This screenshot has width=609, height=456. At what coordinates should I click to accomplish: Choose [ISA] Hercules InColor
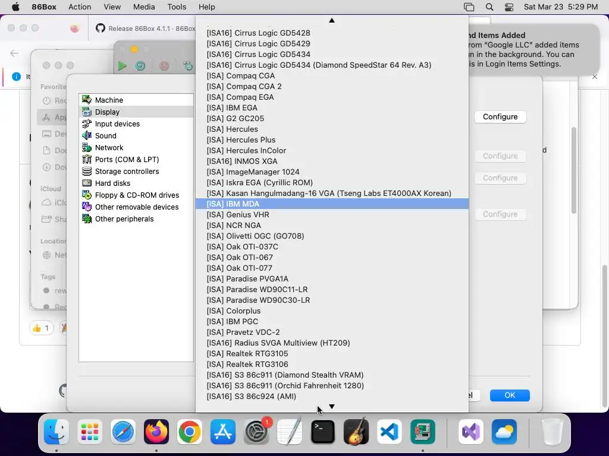(332, 150)
